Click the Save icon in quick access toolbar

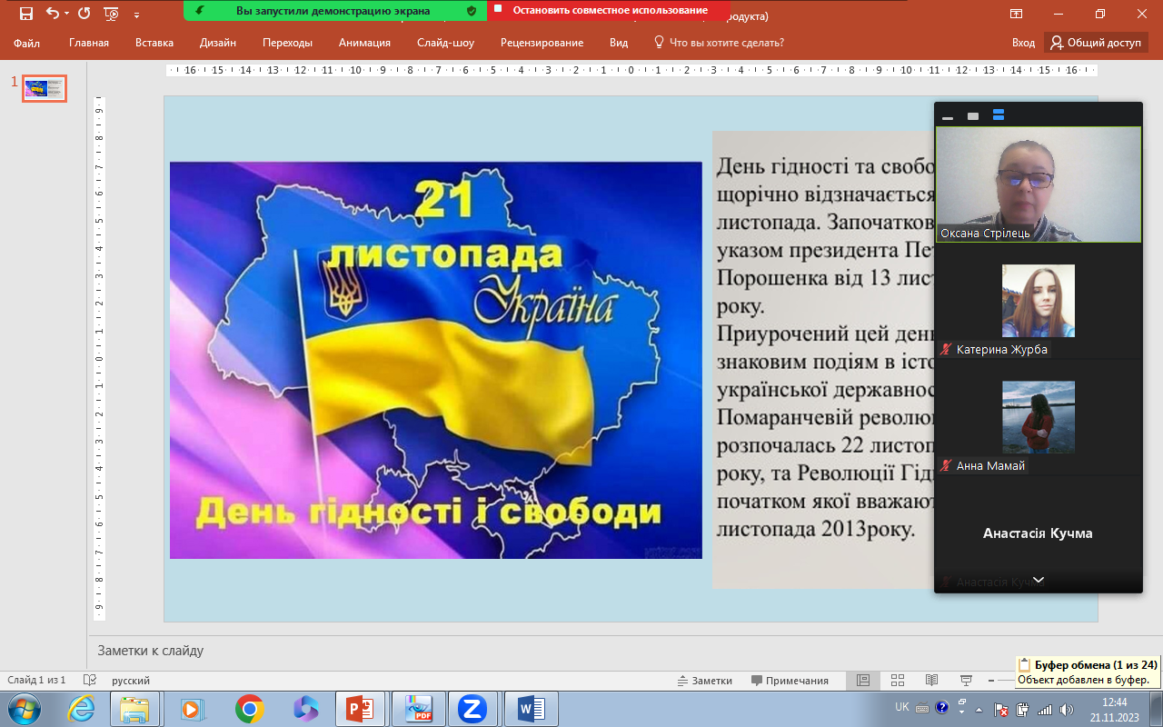click(x=25, y=14)
